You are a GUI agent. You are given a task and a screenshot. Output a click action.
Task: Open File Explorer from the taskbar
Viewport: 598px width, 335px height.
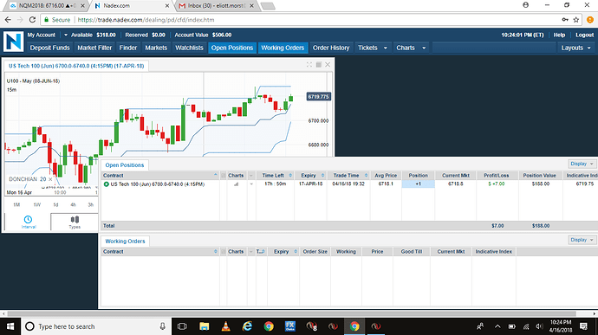(204, 326)
